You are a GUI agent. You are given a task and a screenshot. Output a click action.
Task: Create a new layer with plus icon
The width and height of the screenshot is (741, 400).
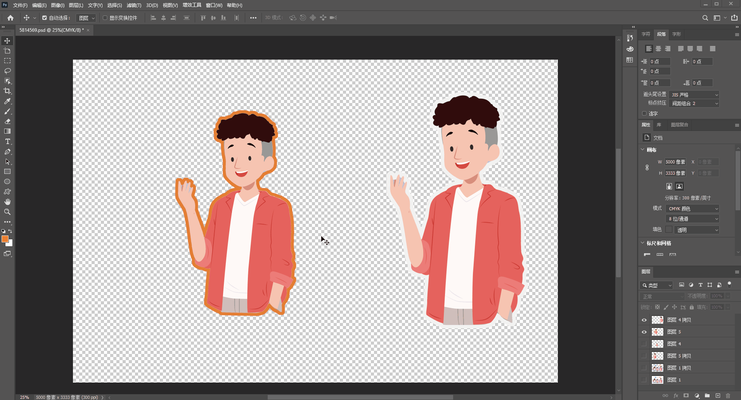718,395
